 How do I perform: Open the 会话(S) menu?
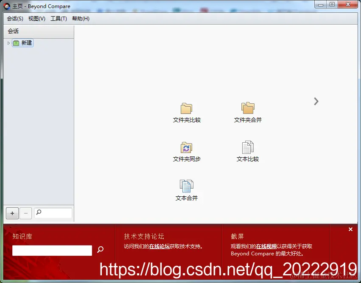click(x=15, y=19)
